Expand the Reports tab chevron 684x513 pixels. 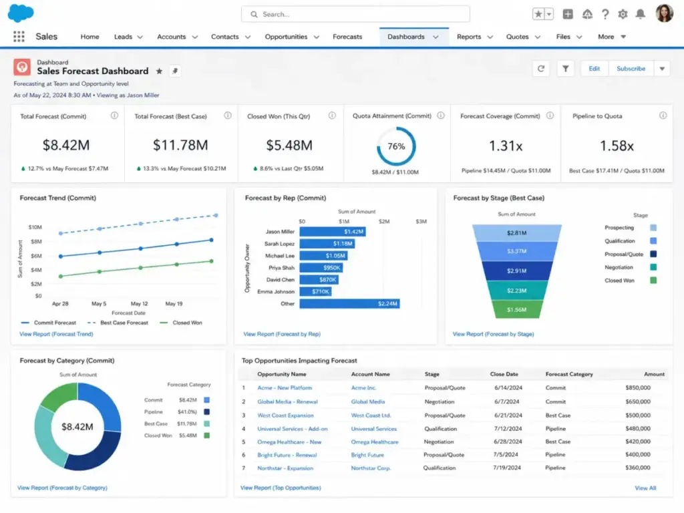[x=490, y=37]
